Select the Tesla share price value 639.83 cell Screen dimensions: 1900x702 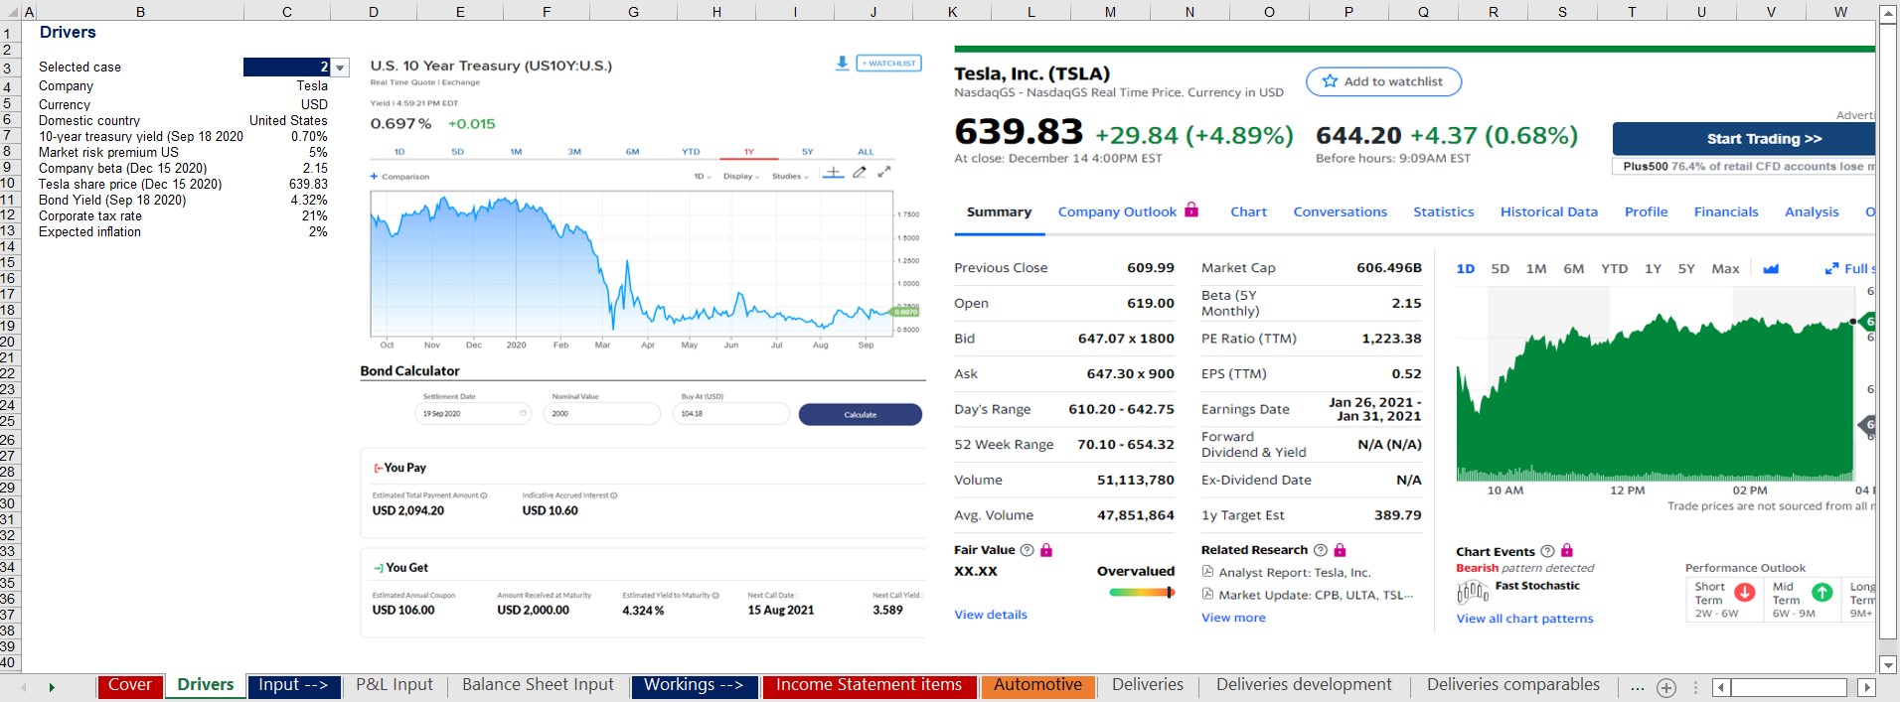click(287, 185)
